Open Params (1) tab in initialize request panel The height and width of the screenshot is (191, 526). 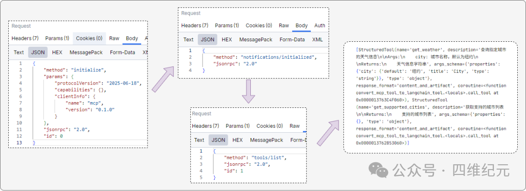(57, 38)
